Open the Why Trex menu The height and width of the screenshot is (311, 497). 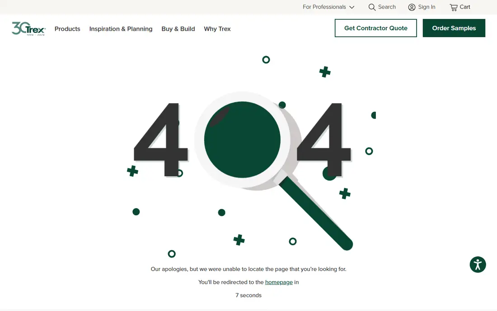coord(217,29)
